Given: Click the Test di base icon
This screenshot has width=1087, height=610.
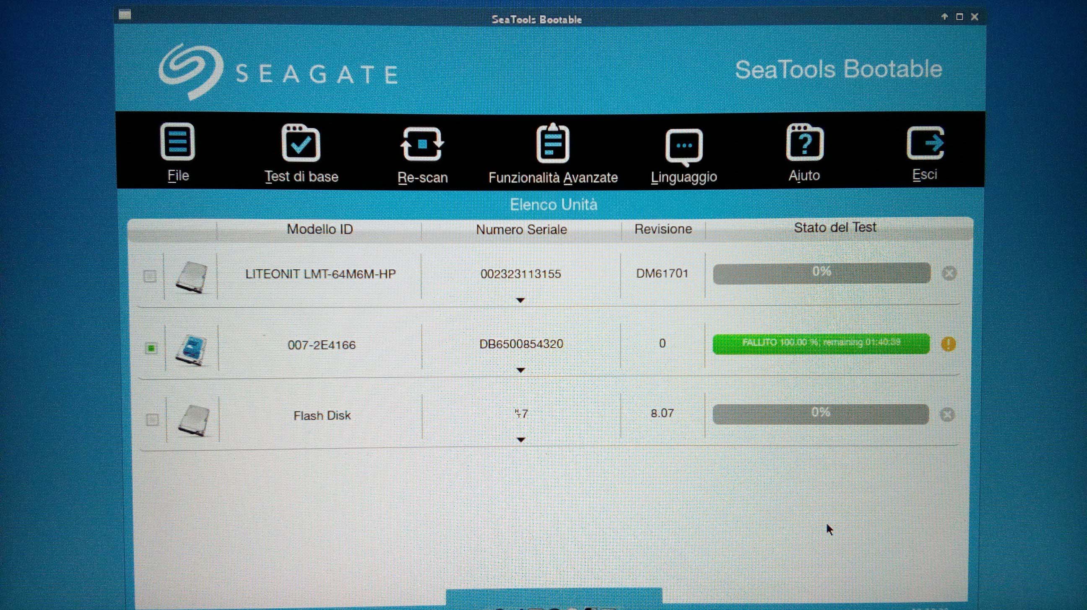Looking at the screenshot, I should 300,143.
